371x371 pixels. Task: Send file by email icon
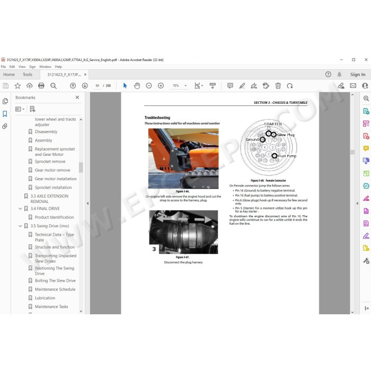(x=353, y=86)
